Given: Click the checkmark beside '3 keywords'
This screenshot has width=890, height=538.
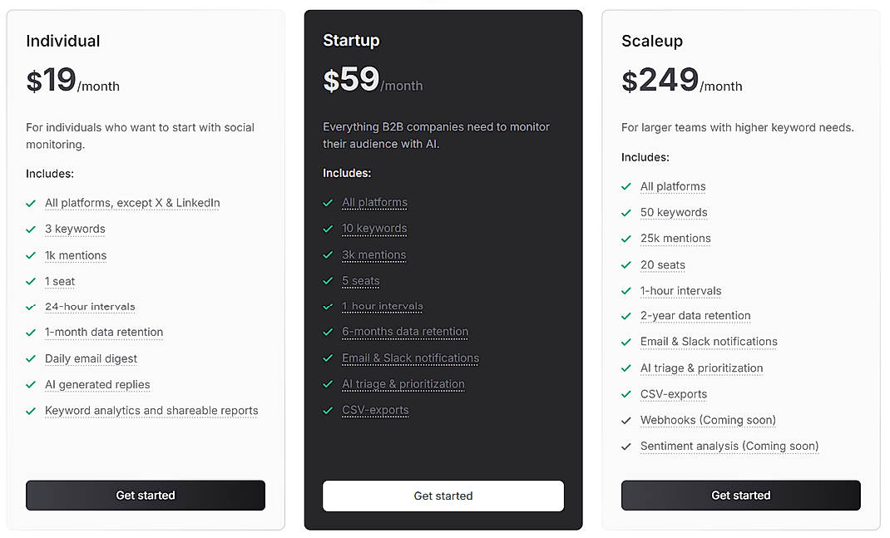Looking at the screenshot, I should (x=31, y=230).
